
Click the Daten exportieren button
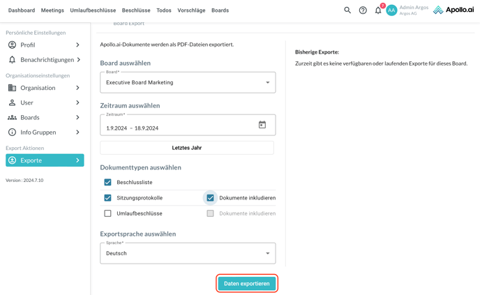pos(247,284)
